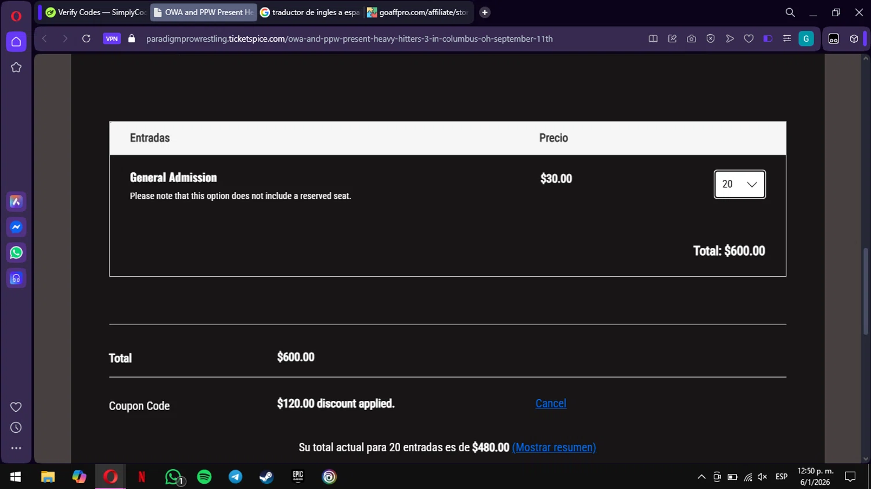Open Pinboards heart icon in sidebar

pyautogui.click(x=16, y=407)
